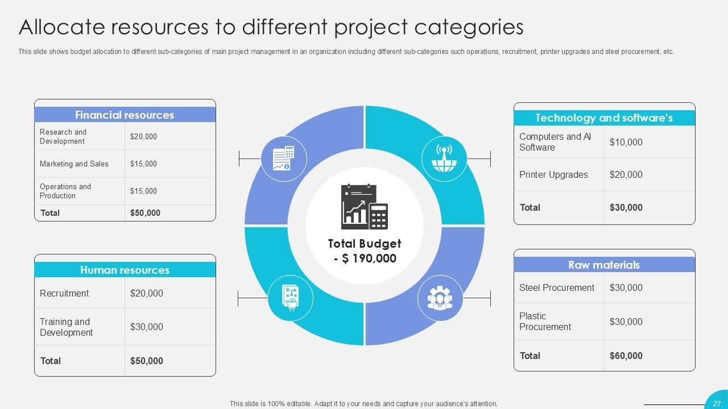Click the 'Total Budget - $ 190,000' text
The width and height of the screenshot is (728, 409).
(365, 251)
